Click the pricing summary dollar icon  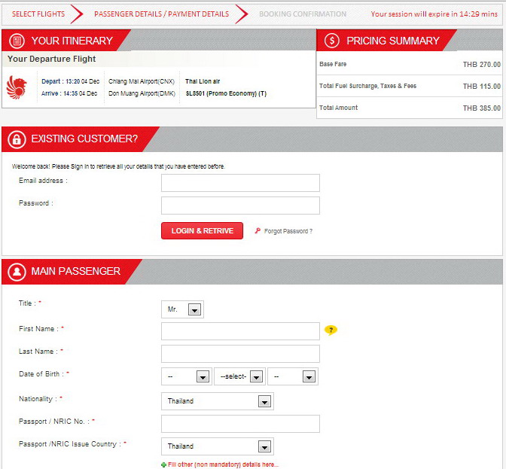coord(332,41)
